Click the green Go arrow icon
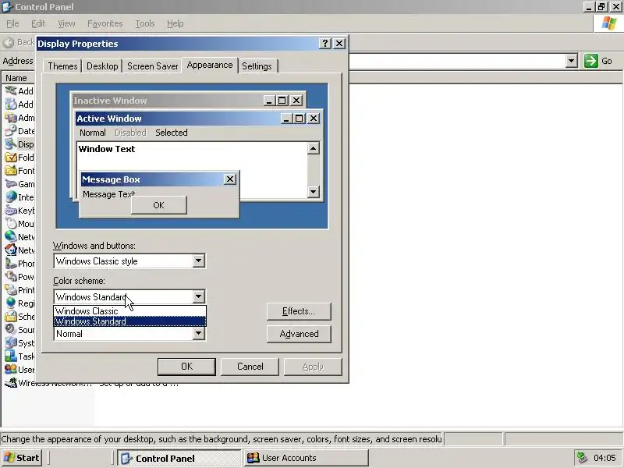 coord(591,61)
